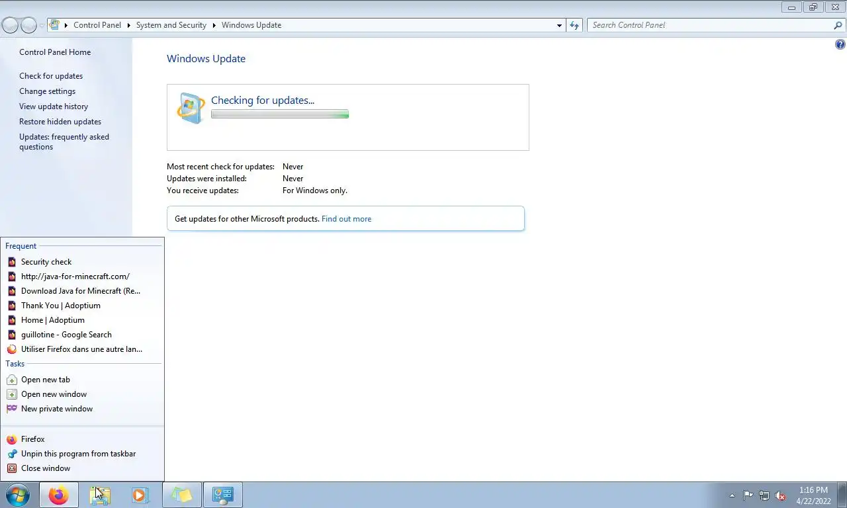This screenshot has height=508, width=847.
Task: Open Download Java for Minecraft entry
Action: pos(82,291)
